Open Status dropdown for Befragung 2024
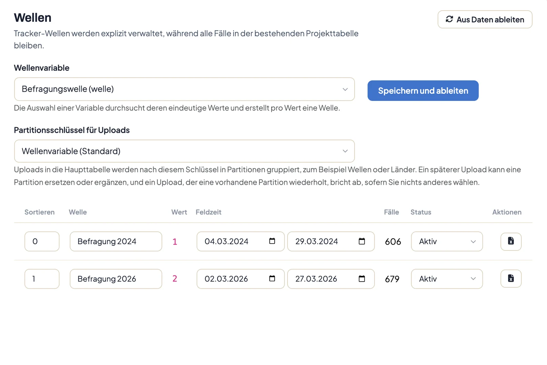The height and width of the screenshot is (365, 547). click(x=447, y=242)
